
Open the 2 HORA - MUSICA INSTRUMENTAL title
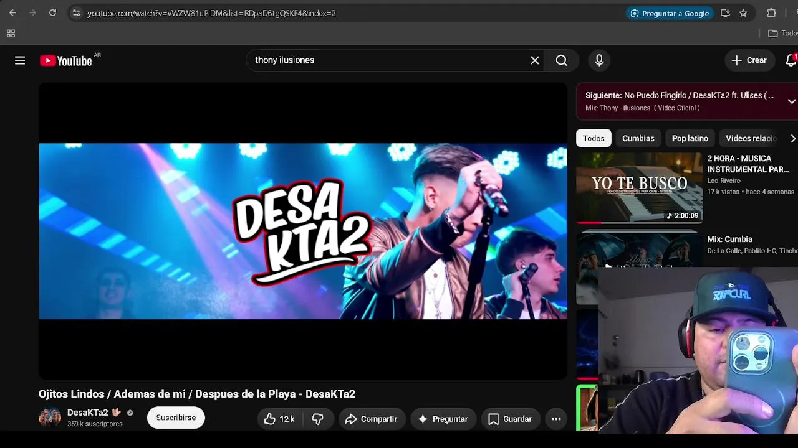748,164
